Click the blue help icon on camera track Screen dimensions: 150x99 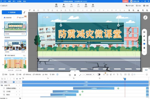click(x=14, y=82)
